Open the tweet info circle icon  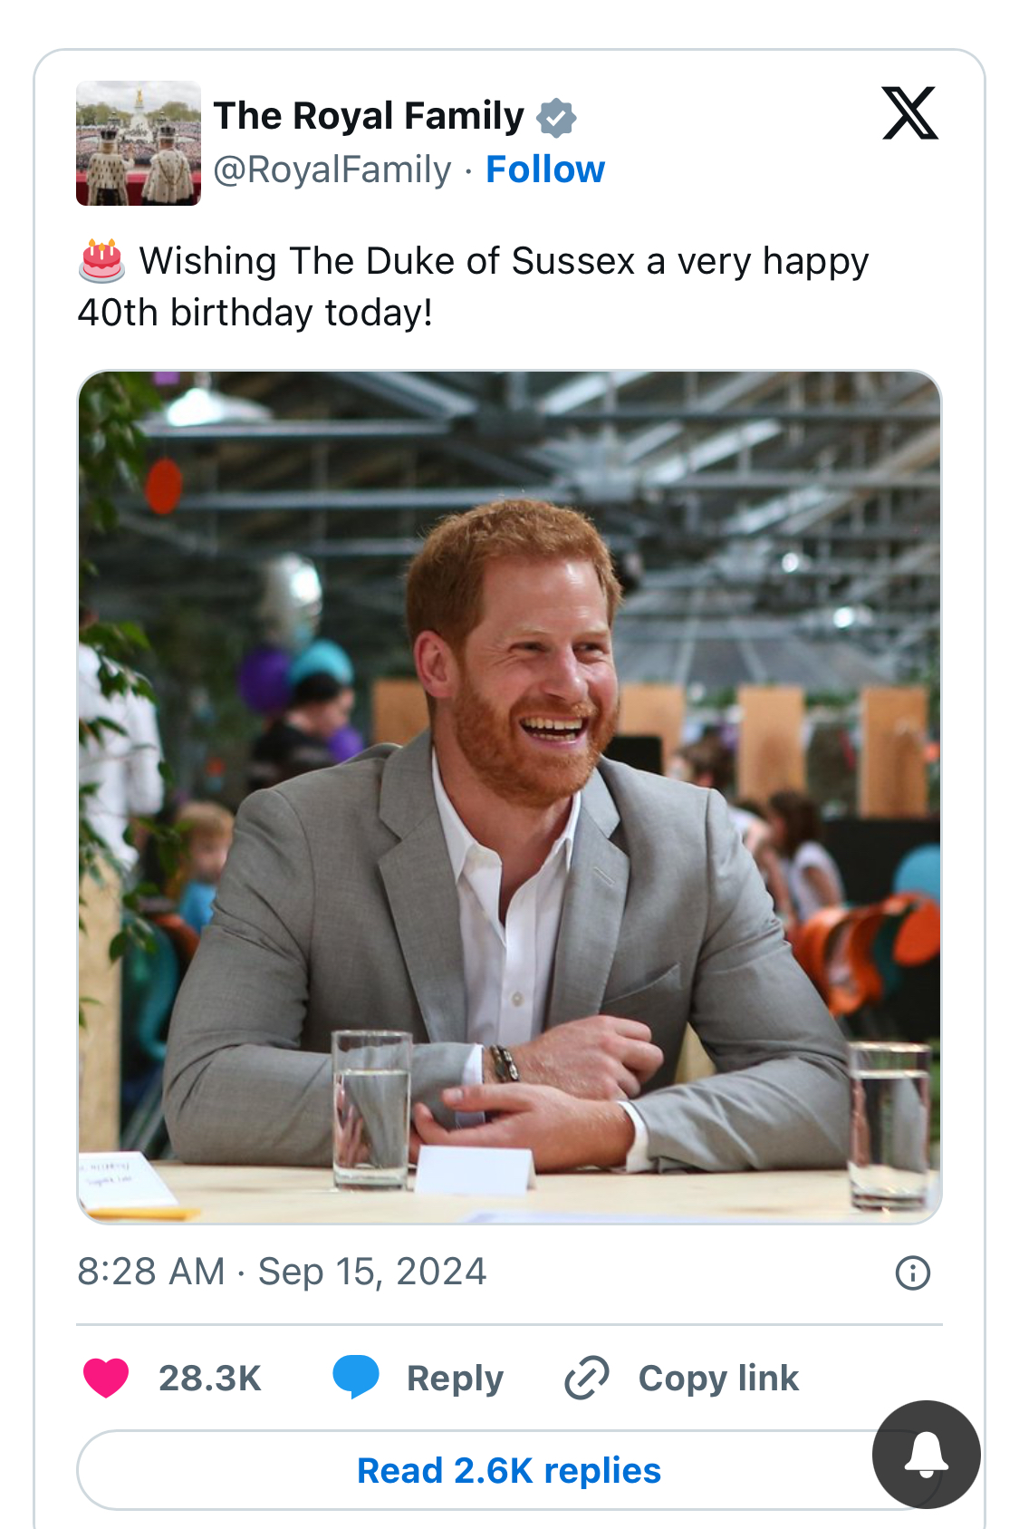(x=912, y=1273)
